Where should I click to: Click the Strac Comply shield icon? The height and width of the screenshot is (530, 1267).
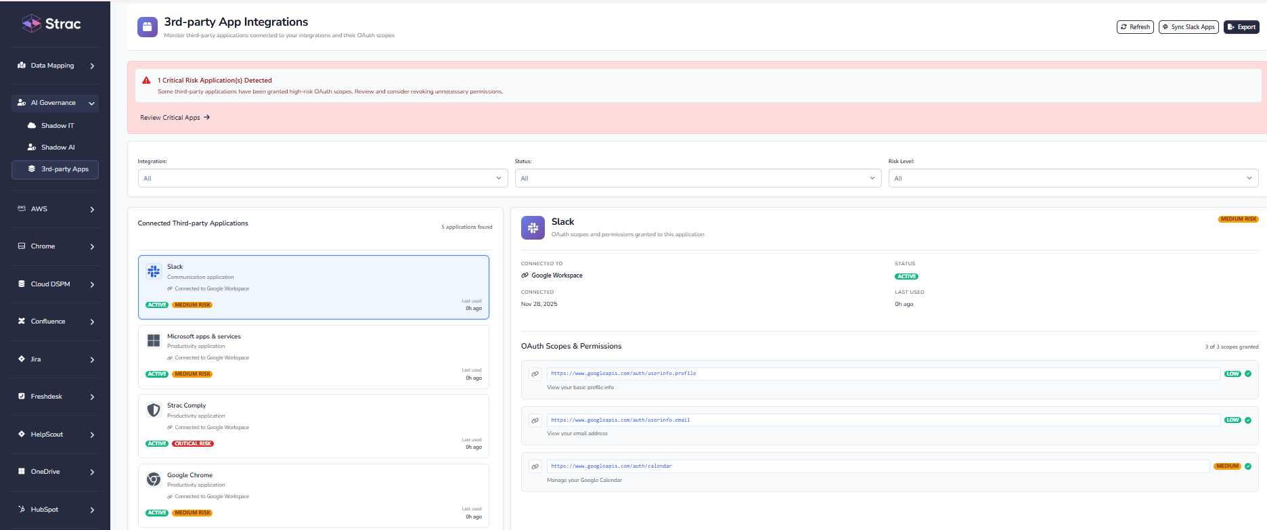point(154,410)
